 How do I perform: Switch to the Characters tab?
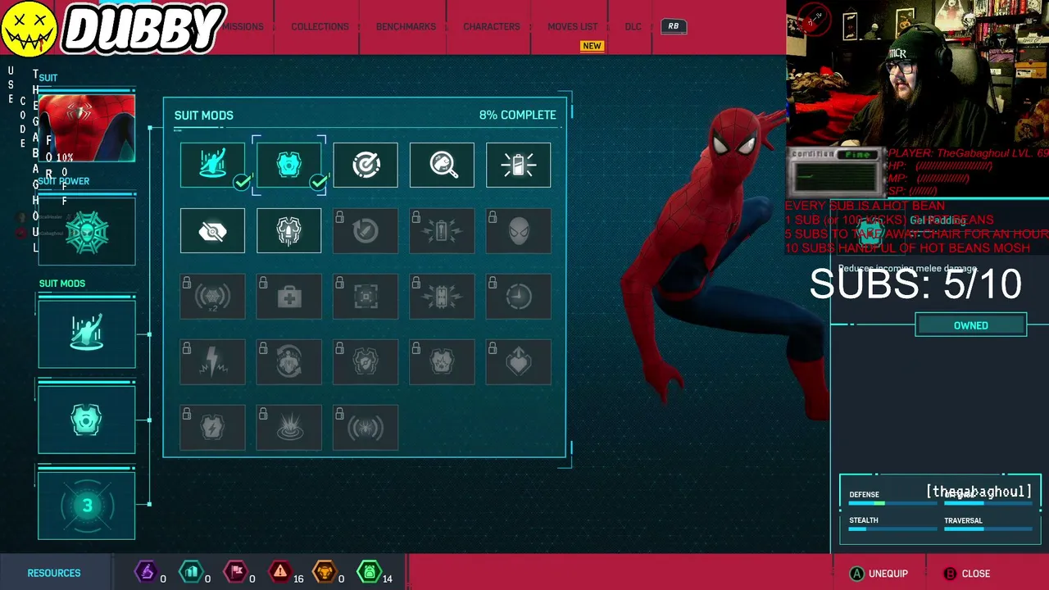tap(492, 26)
